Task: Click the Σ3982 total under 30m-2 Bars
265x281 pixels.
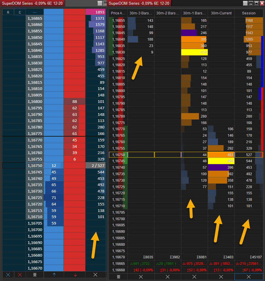Action: [x=175, y=257]
